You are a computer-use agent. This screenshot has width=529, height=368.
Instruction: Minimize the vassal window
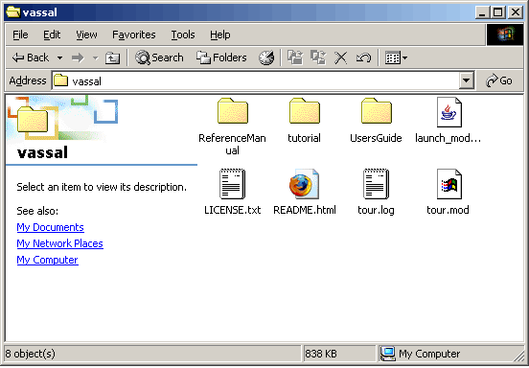click(482, 12)
